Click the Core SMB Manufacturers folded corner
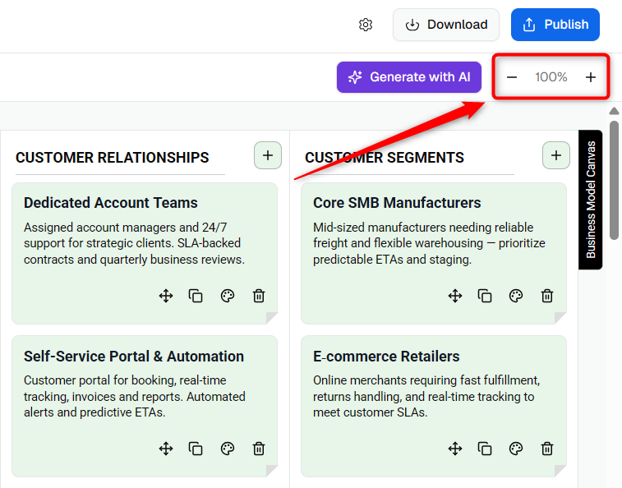Image resolution: width=622 pixels, height=488 pixels. [x=560, y=318]
